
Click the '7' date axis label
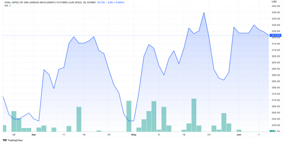(259, 135)
